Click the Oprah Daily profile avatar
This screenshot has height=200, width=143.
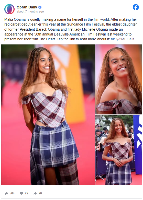coord(9,9)
